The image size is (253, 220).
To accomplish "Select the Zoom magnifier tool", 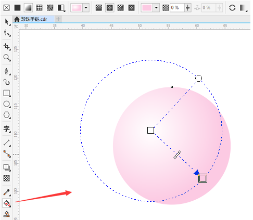I will (7, 57).
